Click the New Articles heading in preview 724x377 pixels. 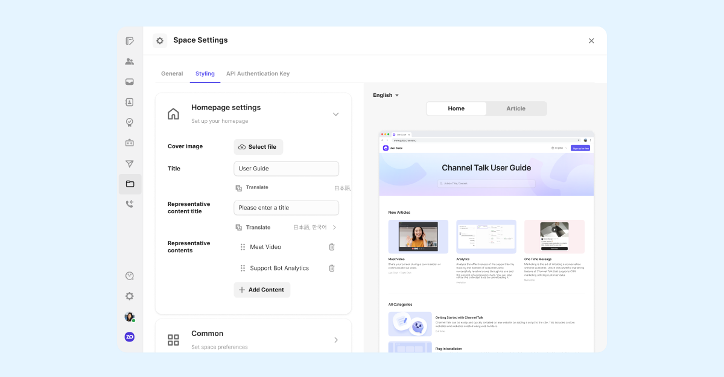pyautogui.click(x=399, y=213)
